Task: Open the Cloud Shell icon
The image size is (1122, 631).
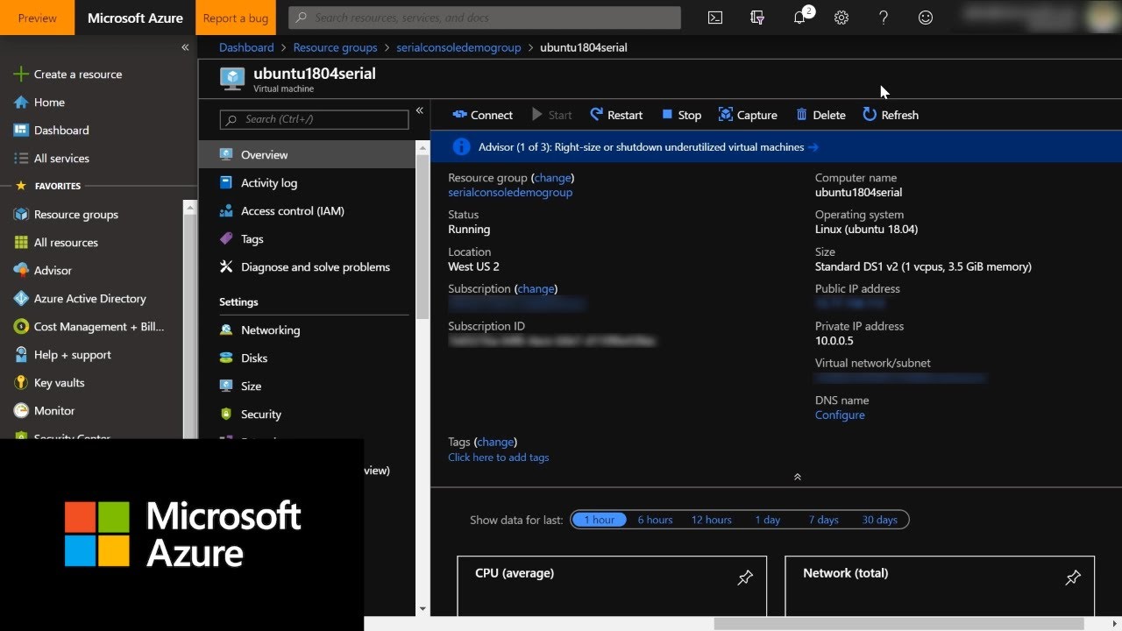Action: [715, 18]
